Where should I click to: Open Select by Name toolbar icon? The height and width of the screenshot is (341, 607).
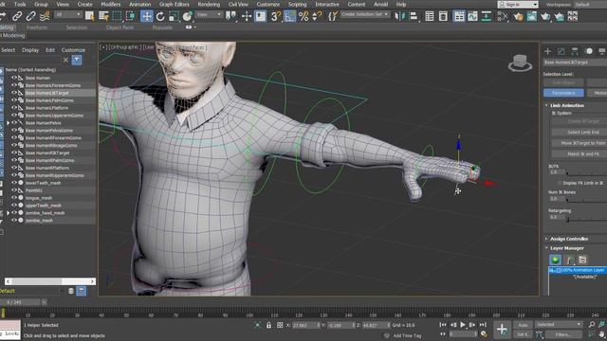[x=103, y=16]
